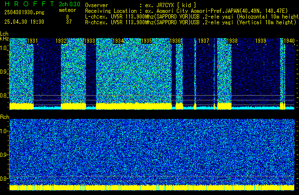Click the kHz unit label
The image size is (299, 195).
click(4, 39)
